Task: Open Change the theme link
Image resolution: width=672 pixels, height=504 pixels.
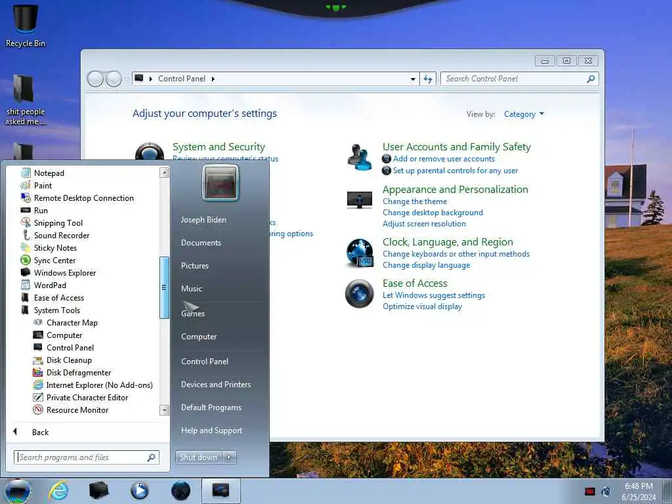Action: pos(415,201)
